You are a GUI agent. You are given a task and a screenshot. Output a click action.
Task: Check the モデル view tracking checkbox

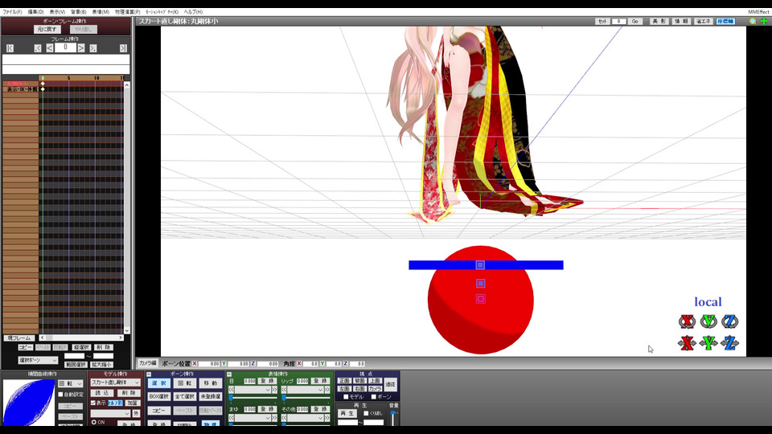346,396
